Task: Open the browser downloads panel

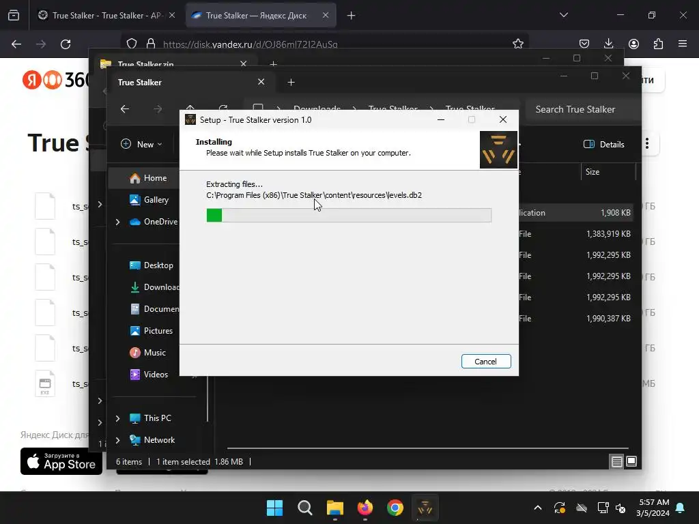Action: tap(608, 44)
